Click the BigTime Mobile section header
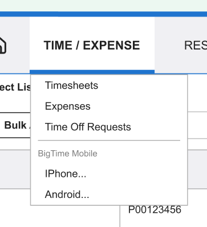 pos(67,154)
